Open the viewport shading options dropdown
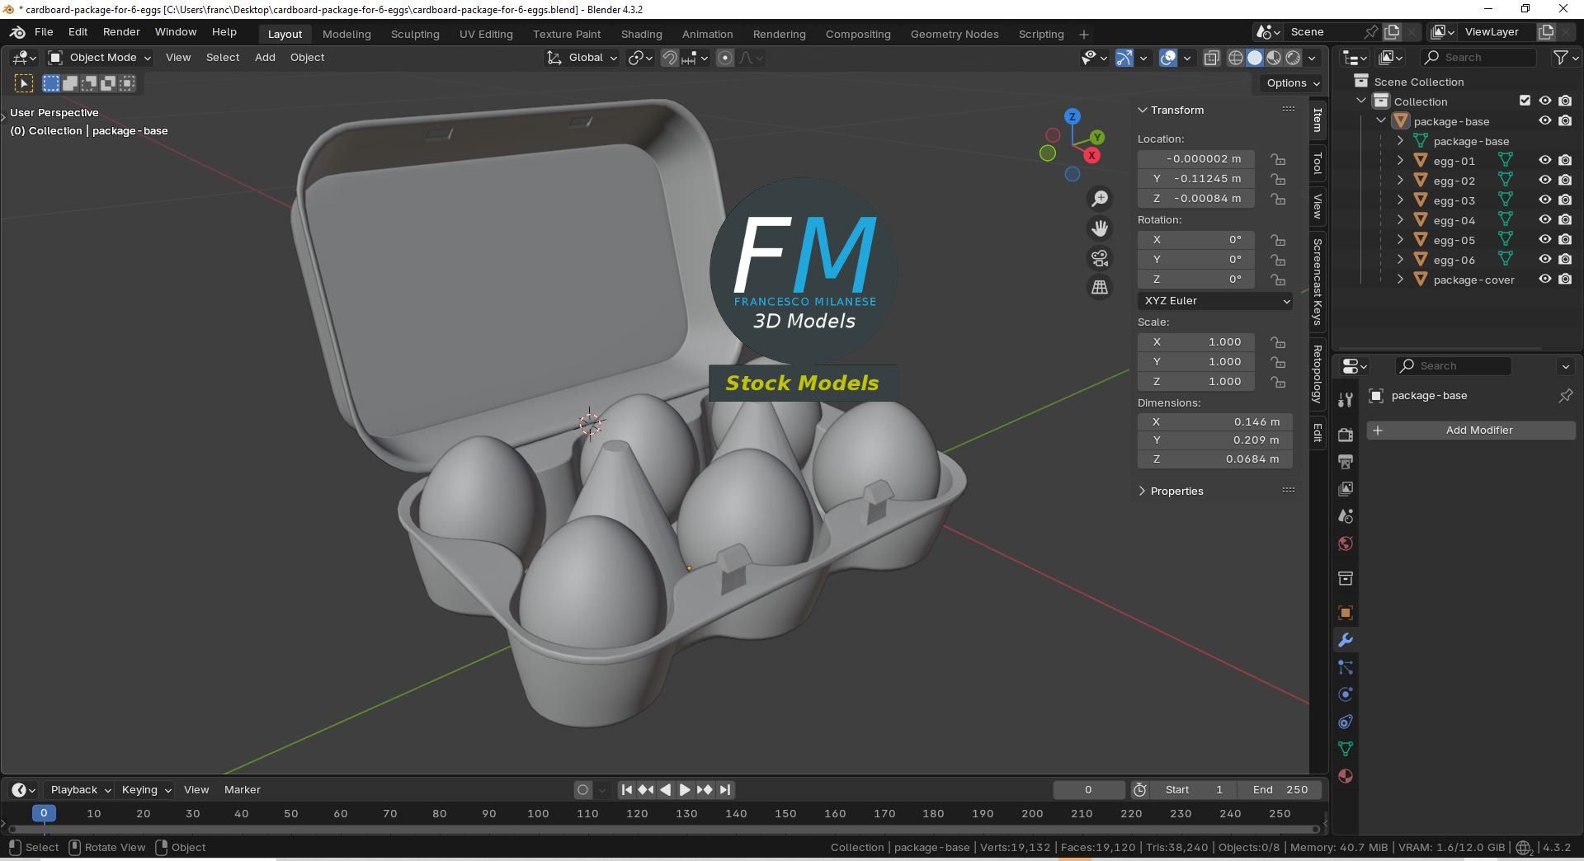Image resolution: width=1584 pixels, height=861 pixels. (1312, 58)
